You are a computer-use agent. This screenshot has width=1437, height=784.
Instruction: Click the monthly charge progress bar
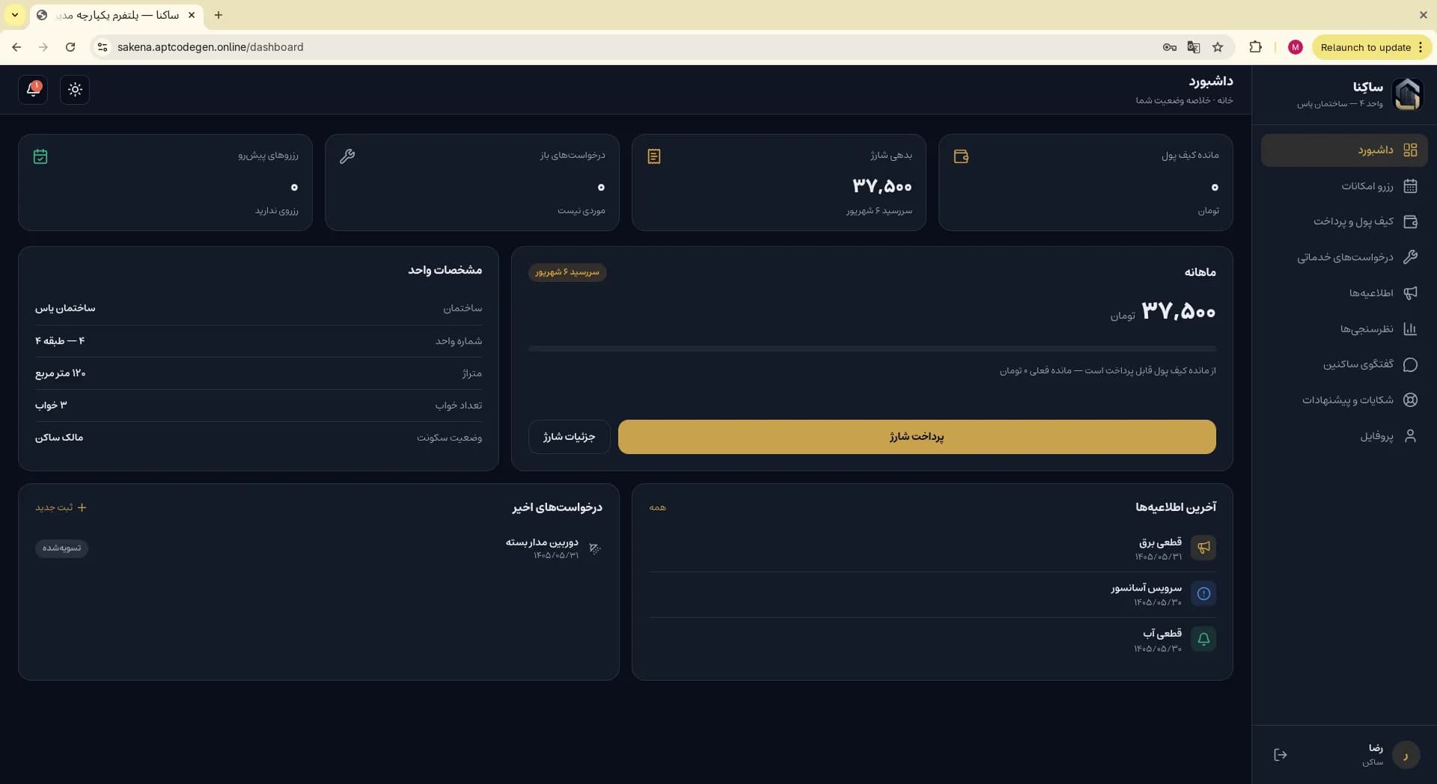[872, 349]
